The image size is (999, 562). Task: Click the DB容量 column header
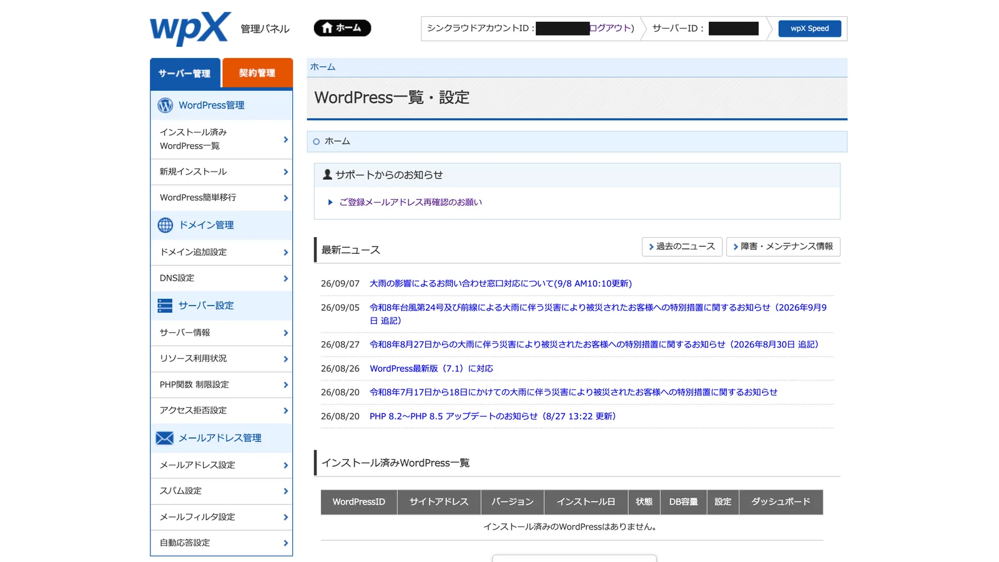(684, 502)
